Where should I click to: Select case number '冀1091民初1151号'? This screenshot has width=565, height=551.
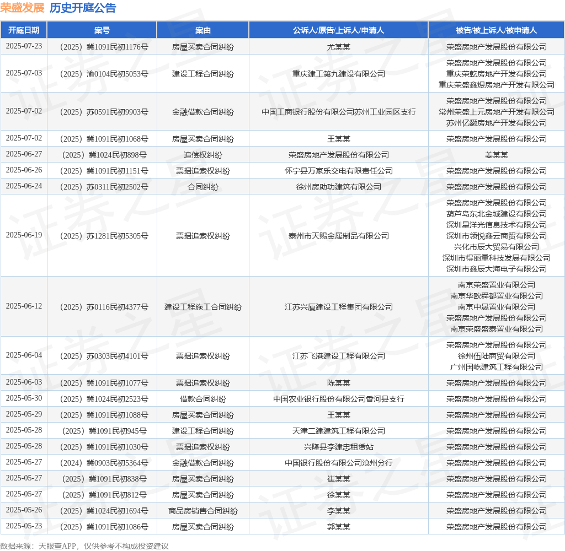click(x=117, y=171)
